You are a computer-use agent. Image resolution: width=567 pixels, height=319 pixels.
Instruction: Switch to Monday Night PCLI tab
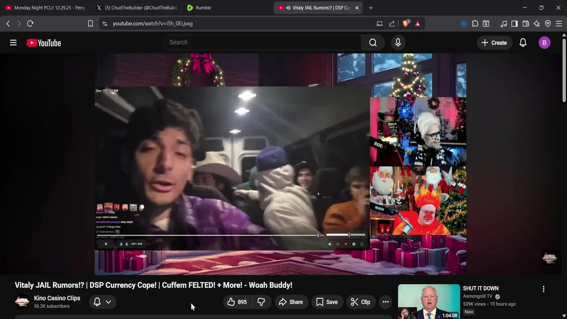coord(45,8)
